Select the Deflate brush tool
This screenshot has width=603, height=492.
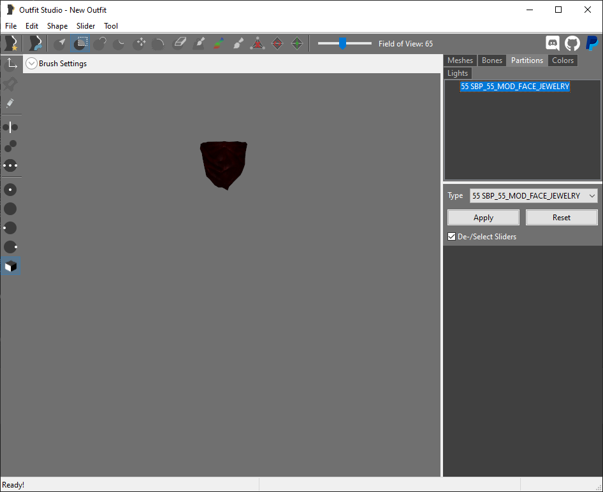pyautogui.click(x=119, y=43)
